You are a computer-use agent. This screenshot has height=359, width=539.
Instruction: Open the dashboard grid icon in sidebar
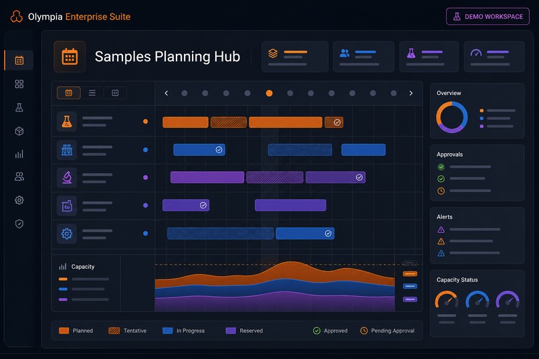click(19, 84)
